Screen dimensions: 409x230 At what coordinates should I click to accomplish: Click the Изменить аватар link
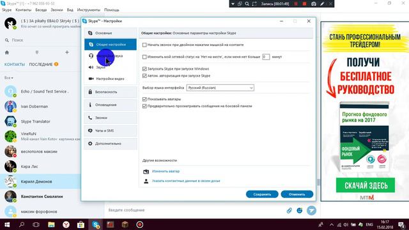166,171
